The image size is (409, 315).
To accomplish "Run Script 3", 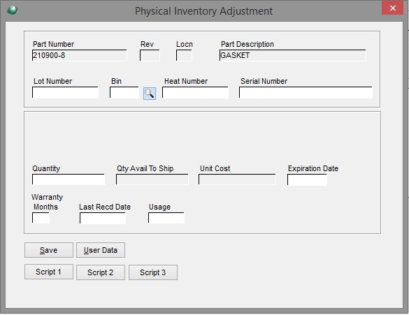I will [153, 272].
